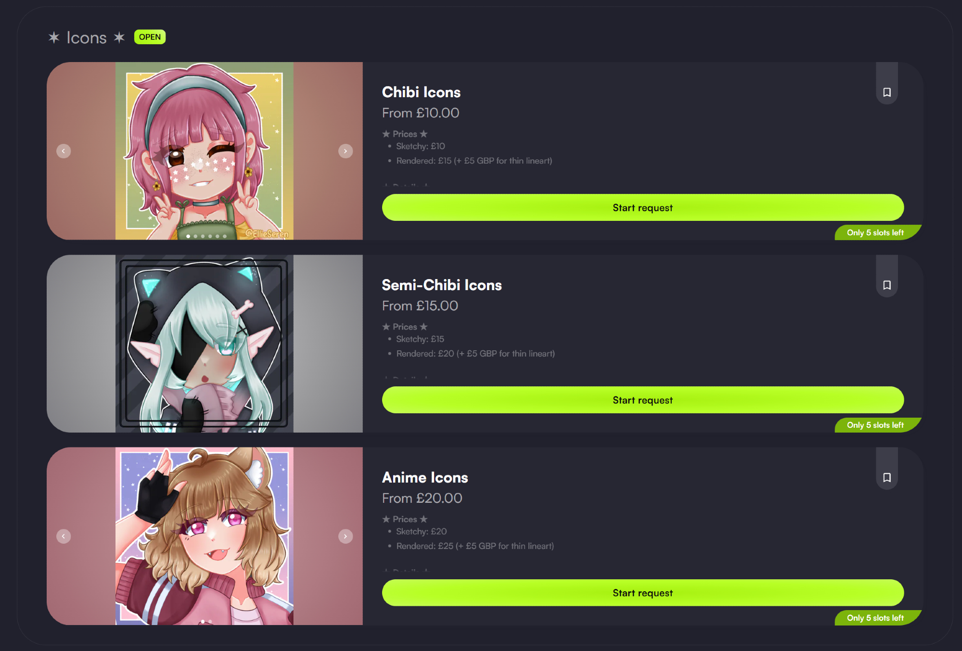
Task: Open the Semi-Chibi Icons title
Action: point(442,285)
